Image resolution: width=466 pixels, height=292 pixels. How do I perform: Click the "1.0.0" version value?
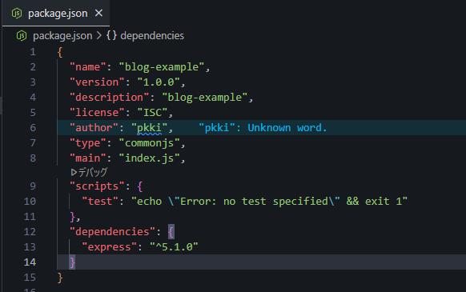159,82
